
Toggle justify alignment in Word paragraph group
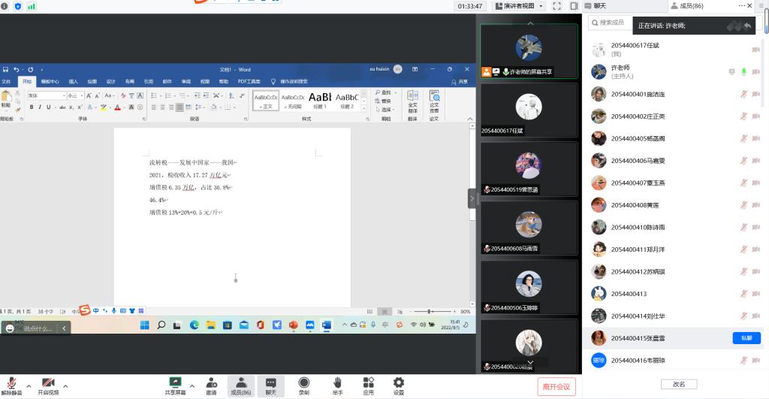[180, 107]
